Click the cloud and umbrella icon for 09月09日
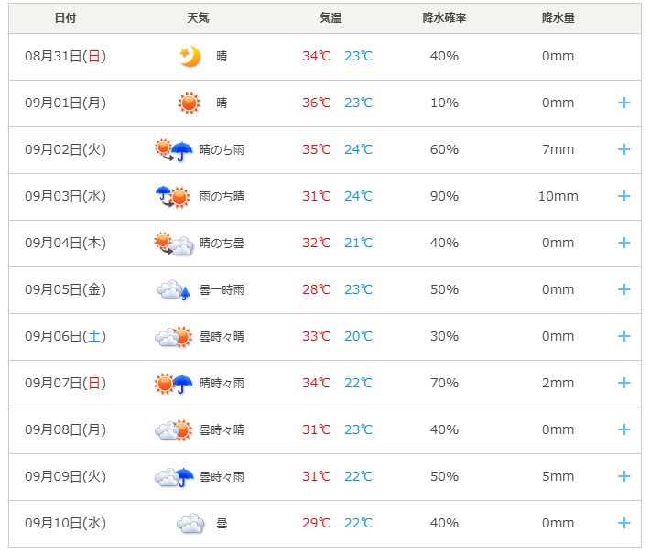The width and height of the screenshot is (650, 554). pyautogui.click(x=174, y=477)
